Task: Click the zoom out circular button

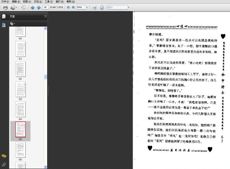Action: coord(68,7)
